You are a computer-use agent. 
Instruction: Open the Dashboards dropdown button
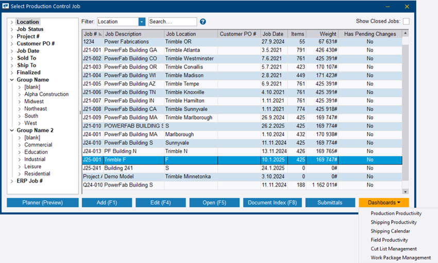tap(383, 203)
